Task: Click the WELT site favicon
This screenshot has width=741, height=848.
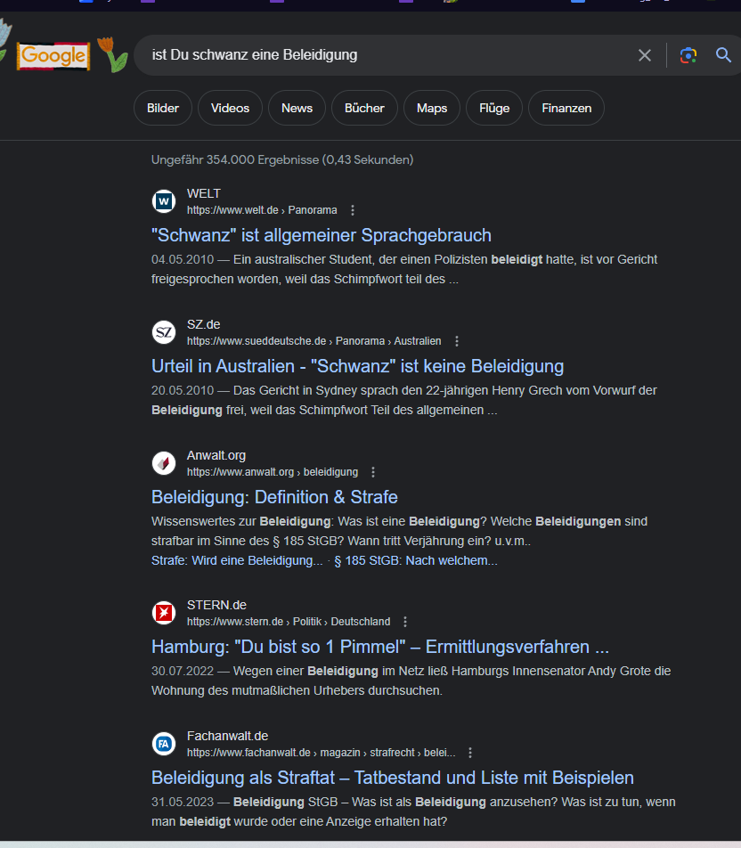Action: pos(164,201)
